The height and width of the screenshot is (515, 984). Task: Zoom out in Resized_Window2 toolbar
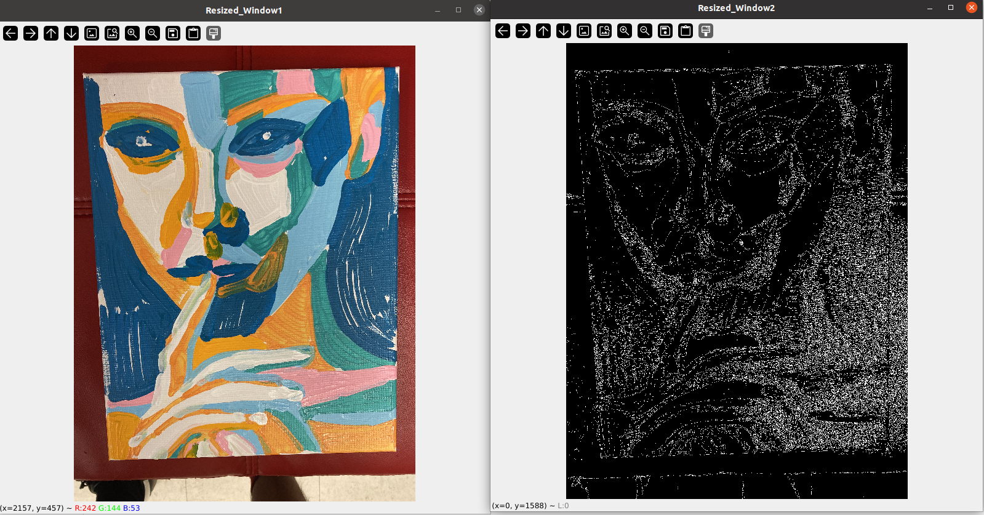coord(645,31)
